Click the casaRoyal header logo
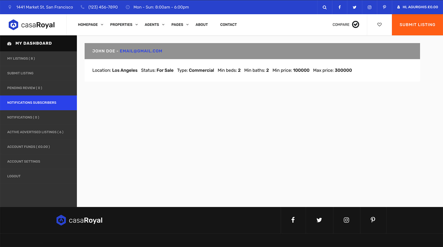 tap(32, 25)
